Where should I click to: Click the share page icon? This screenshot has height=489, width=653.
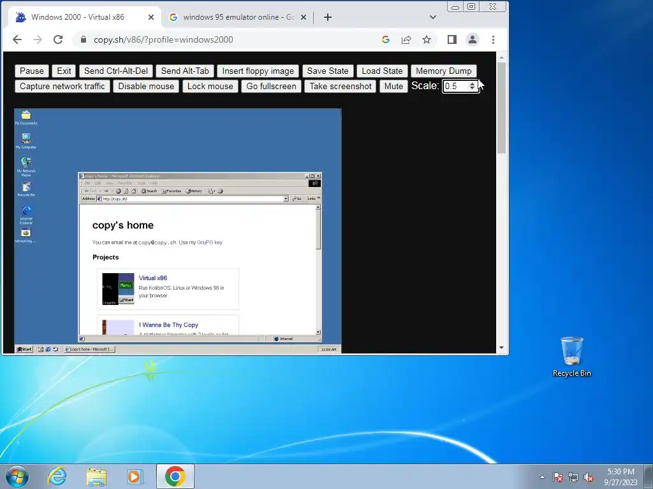(x=406, y=39)
